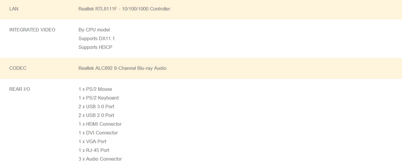402x167 pixels.
Task: Click the REAR I/O label
Action: coord(19,89)
